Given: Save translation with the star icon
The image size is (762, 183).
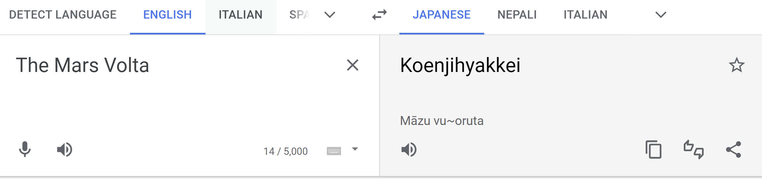Looking at the screenshot, I should point(736,65).
